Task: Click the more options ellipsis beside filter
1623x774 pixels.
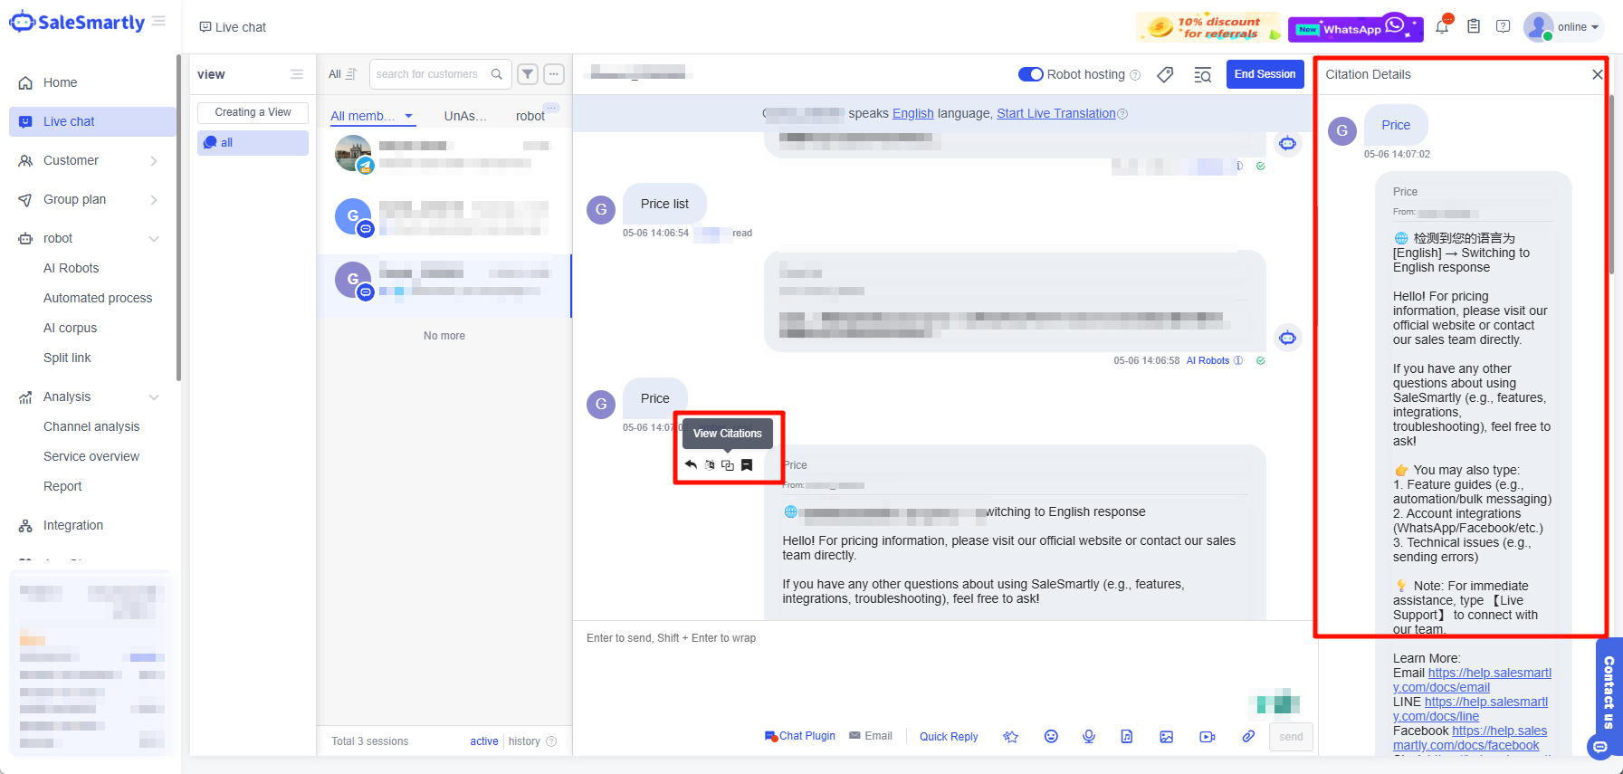Action: [554, 74]
